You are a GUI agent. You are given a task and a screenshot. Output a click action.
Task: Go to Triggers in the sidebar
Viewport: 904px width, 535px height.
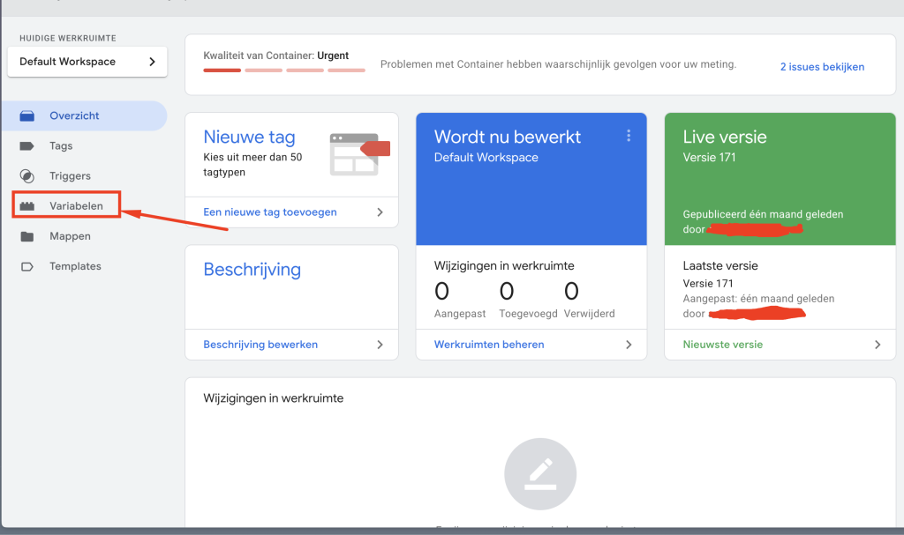point(70,175)
